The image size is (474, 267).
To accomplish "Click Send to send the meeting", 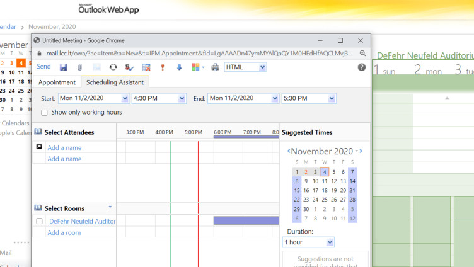I will 44,67.
